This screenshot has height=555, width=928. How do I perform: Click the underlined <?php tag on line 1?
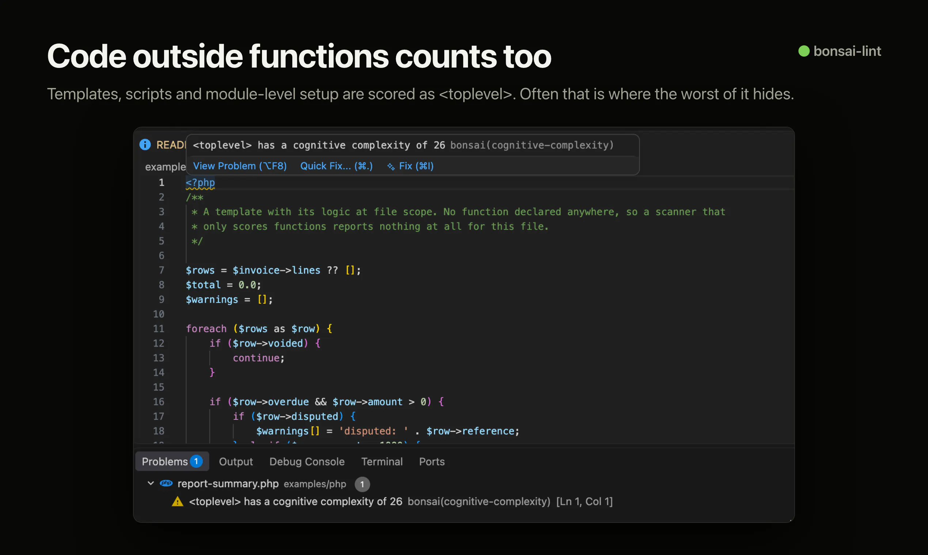click(x=200, y=183)
